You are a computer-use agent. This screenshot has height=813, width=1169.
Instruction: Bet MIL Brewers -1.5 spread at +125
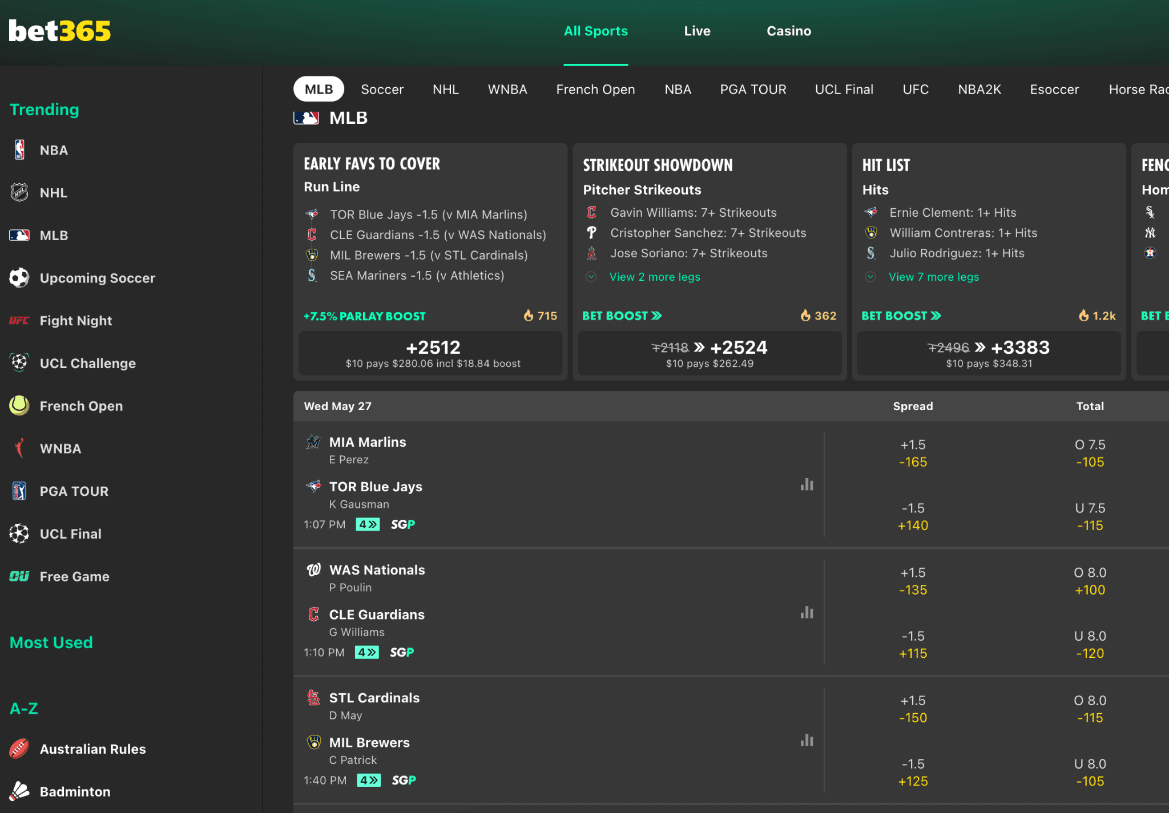pos(913,772)
